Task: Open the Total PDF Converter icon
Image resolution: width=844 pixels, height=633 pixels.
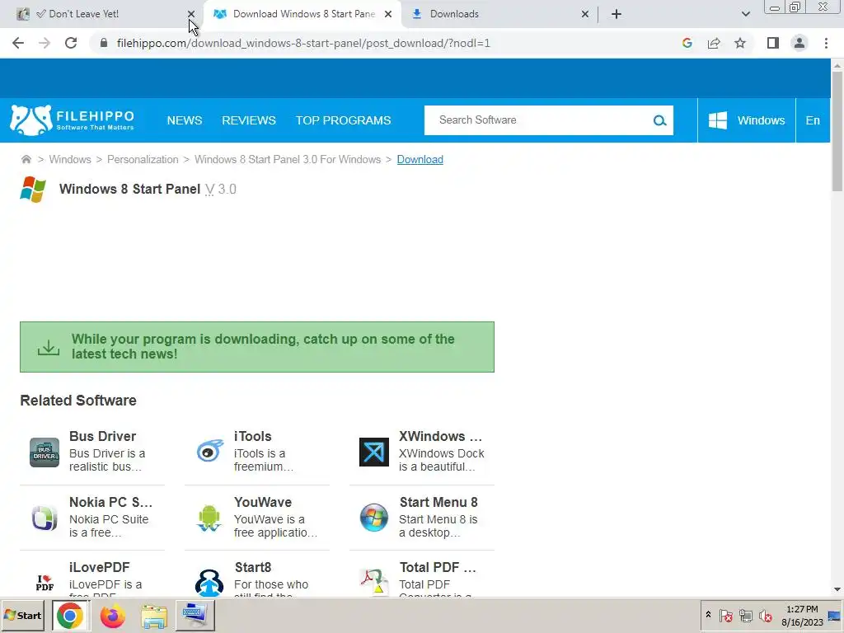Action: [x=374, y=583]
